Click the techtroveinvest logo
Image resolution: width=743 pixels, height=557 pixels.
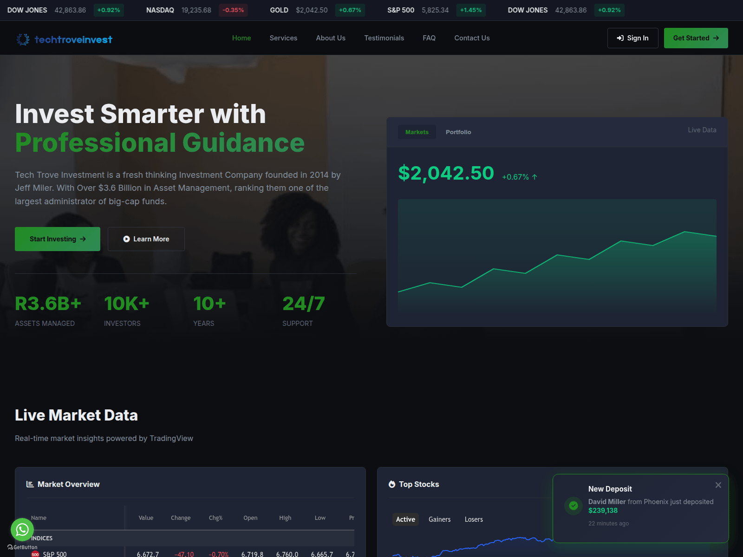click(64, 39)
